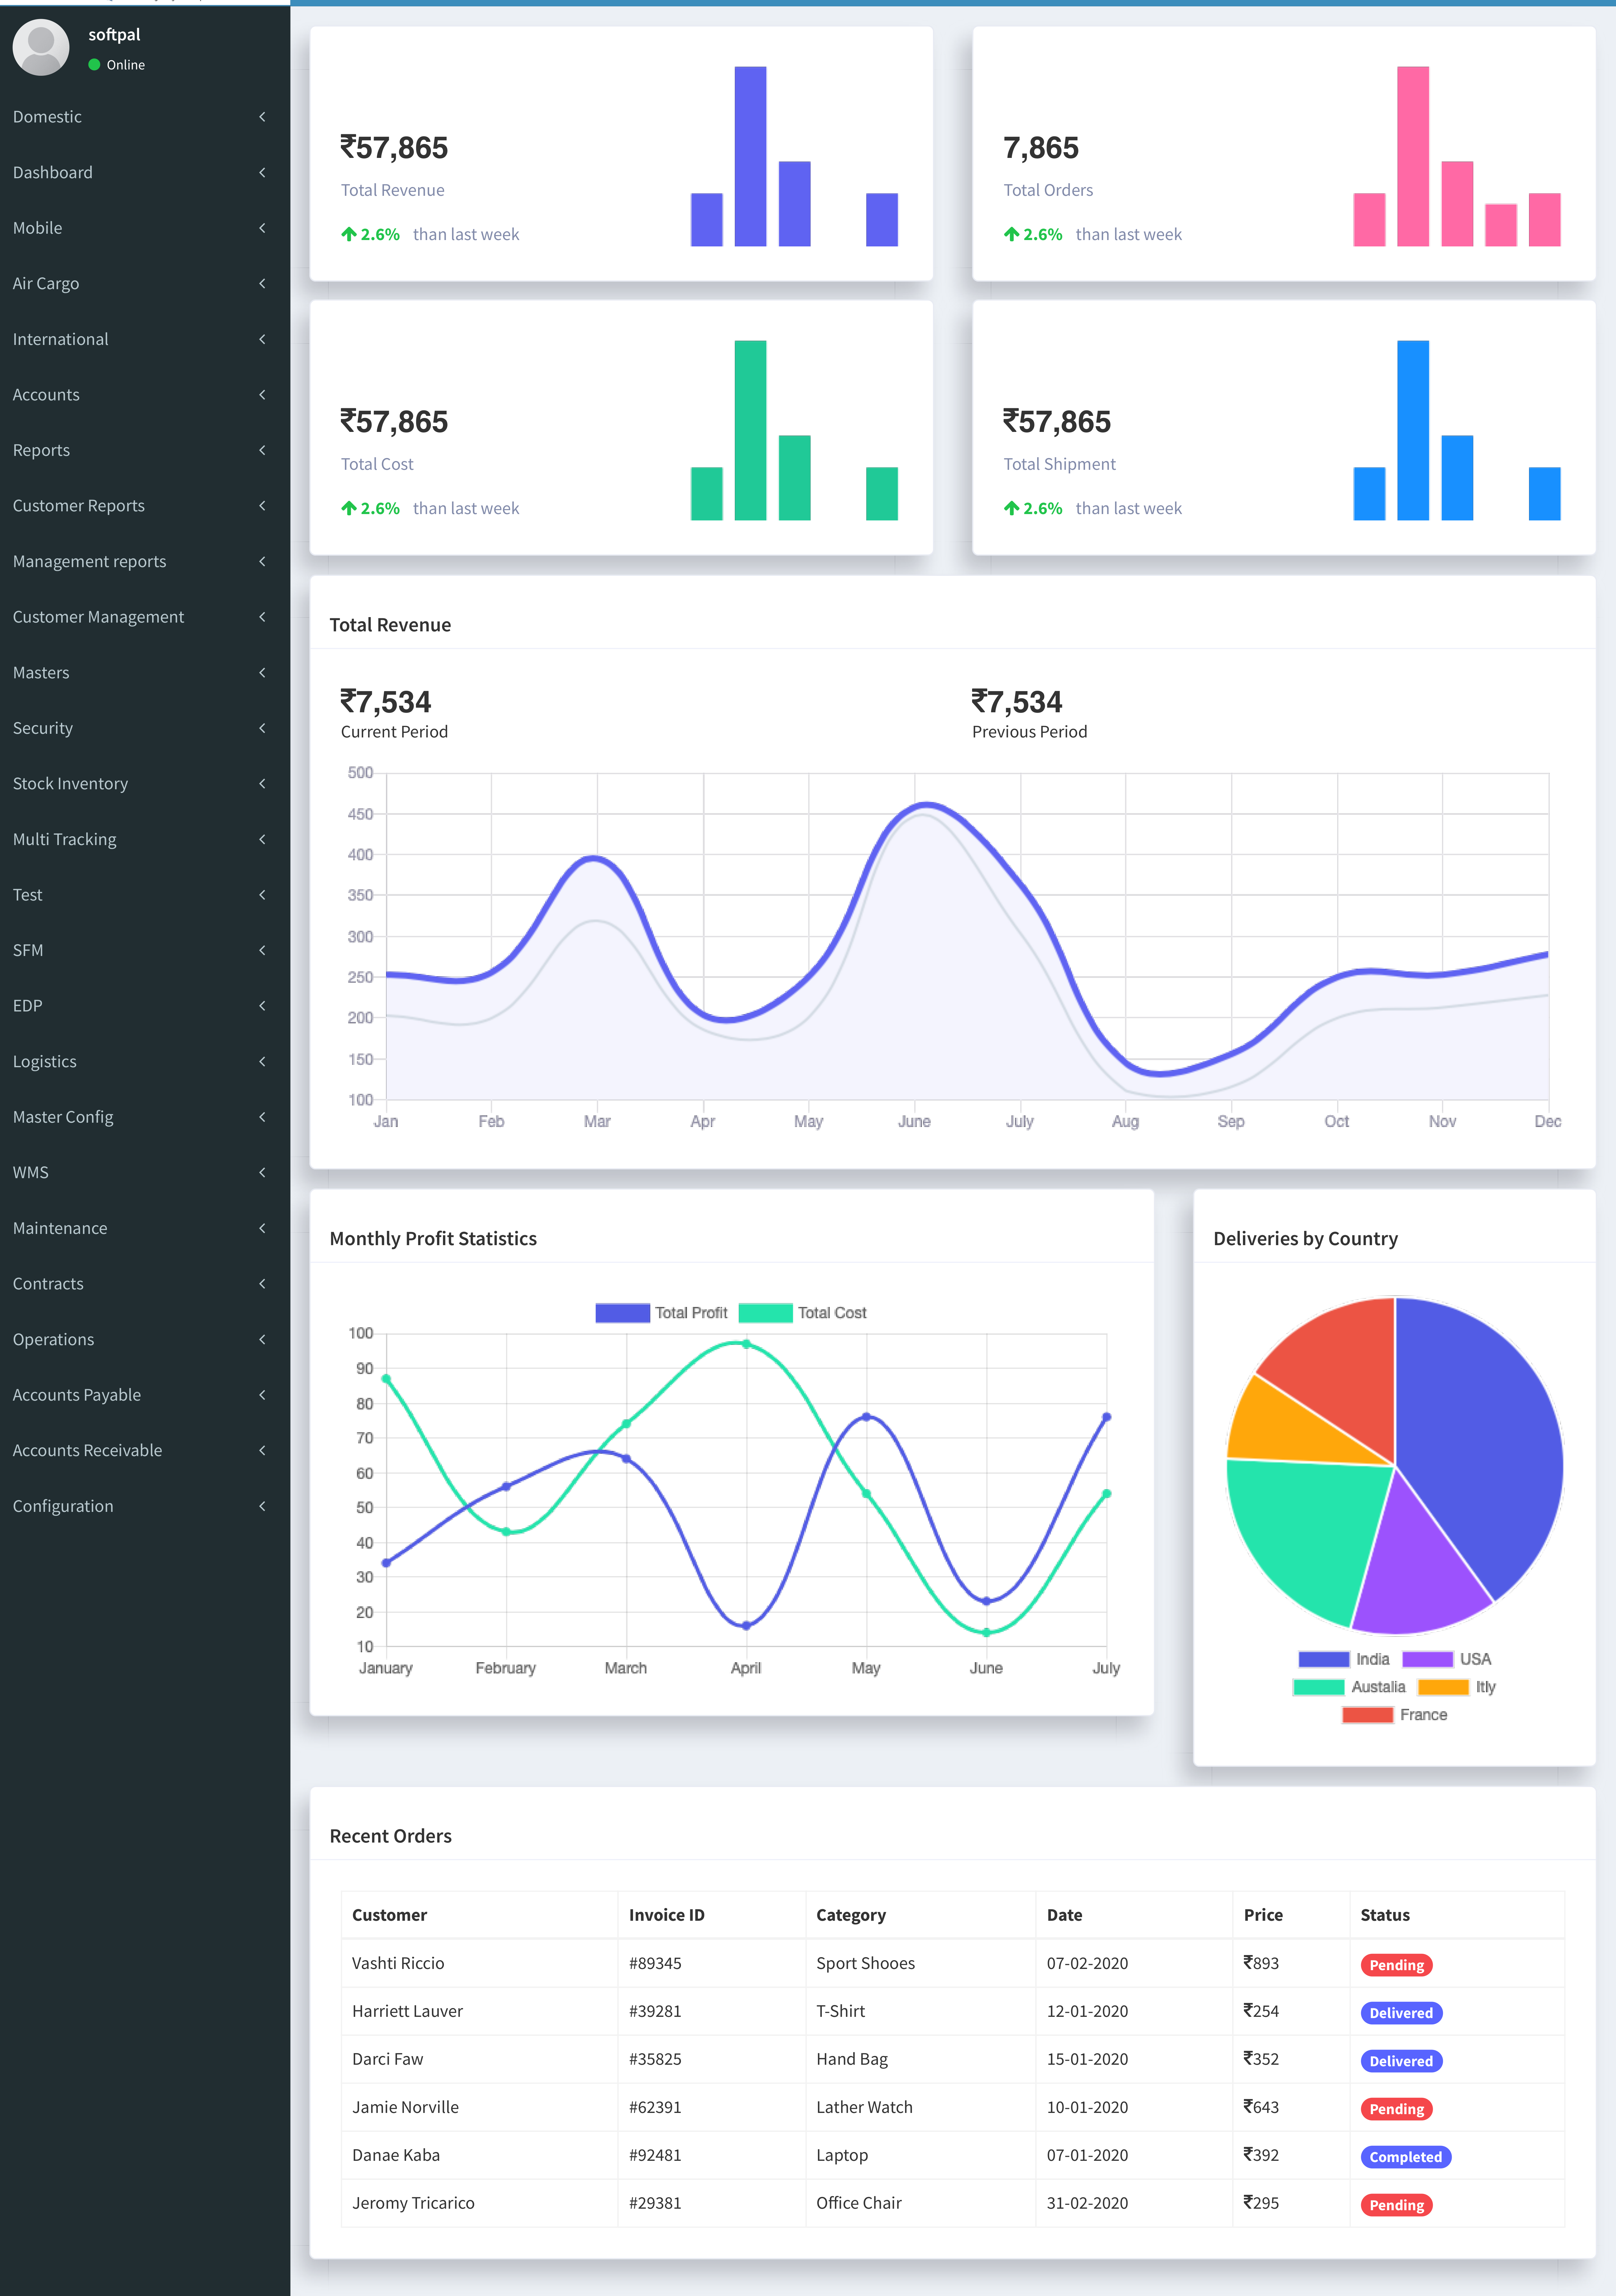
Task: Expand Customer Reports chevron
Action: [262, 506]
